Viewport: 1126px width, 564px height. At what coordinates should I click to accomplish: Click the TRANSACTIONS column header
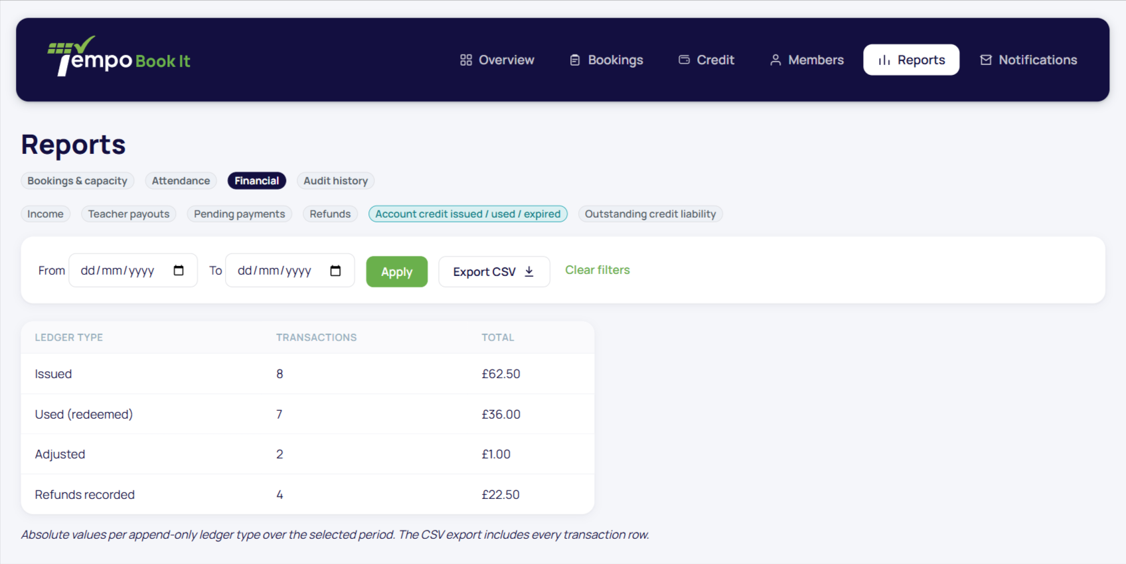[316, 337]
